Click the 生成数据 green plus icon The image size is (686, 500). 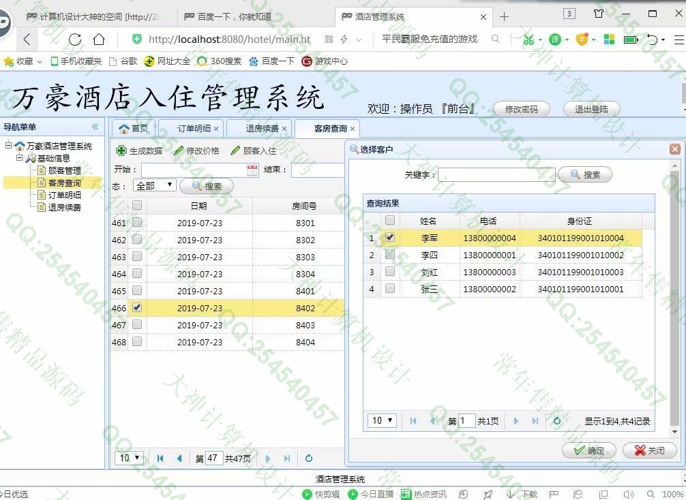(x=121, y=151)
